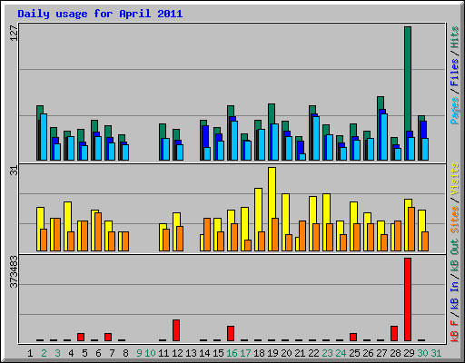Screen dimensions: 465x363
Task: Click the red kB bar for day 16
Action: (231, 333)
